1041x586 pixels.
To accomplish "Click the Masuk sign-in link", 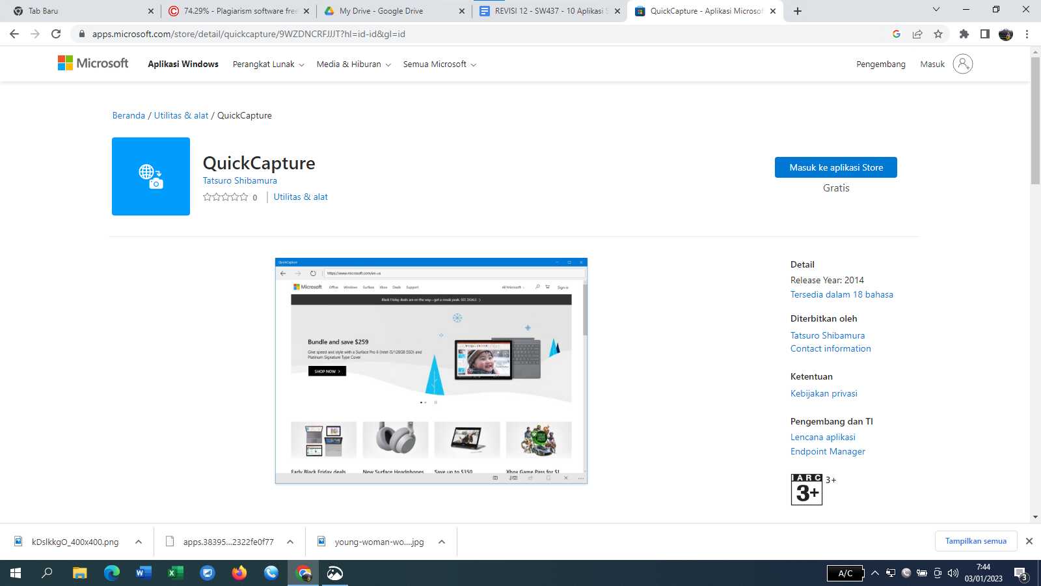I will coord(932,64).
